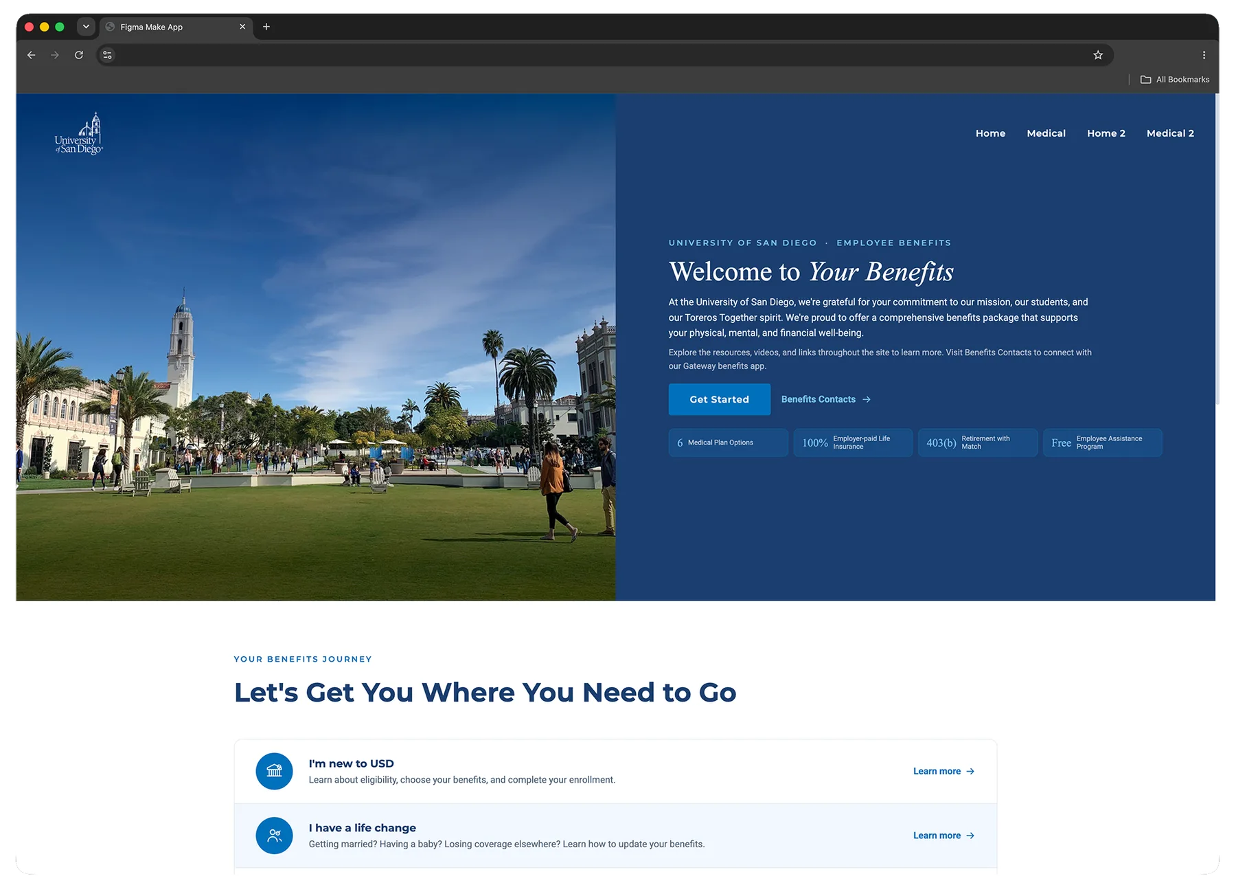1236x885 pixels.
Task: Reload the page using the refresh icon
Action: pos(79,55)
